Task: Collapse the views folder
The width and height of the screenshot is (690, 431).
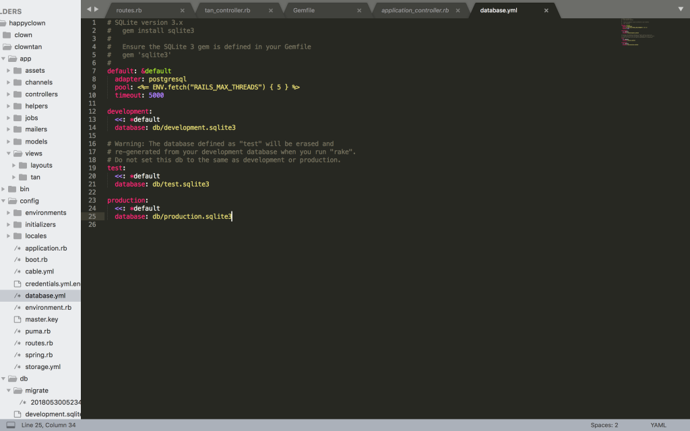Action: click(8, 154)
